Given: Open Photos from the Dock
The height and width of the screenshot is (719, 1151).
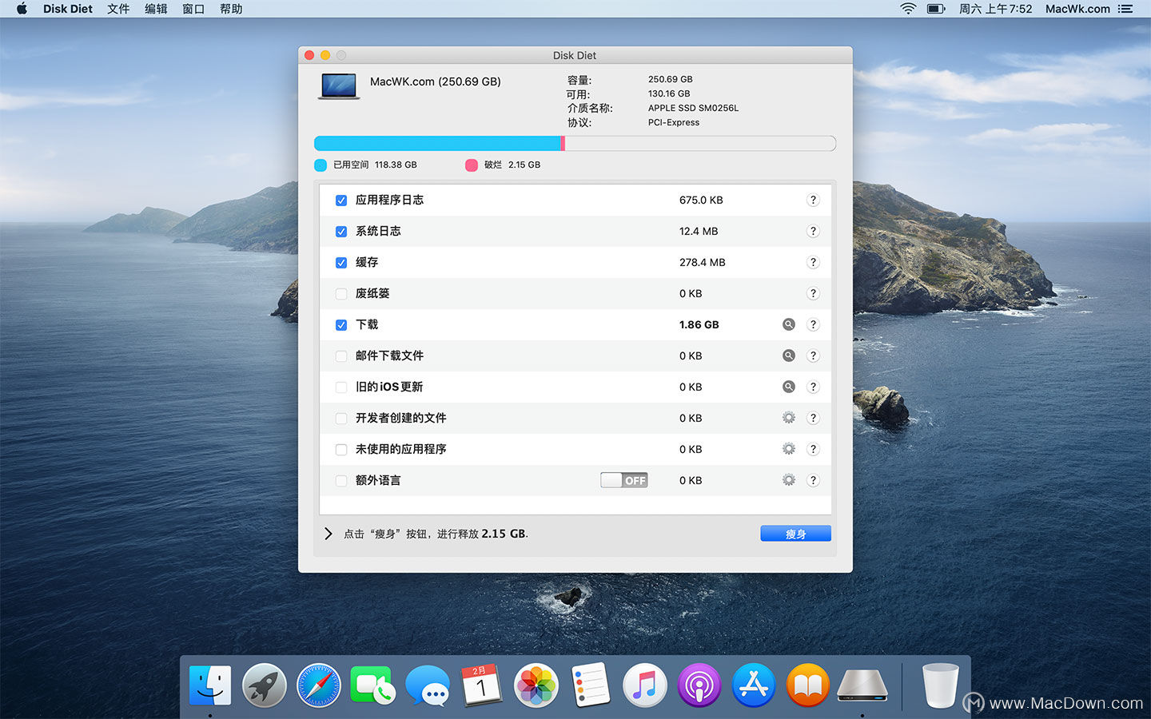Looking at the screenshot, I should [x=536, y=685].
